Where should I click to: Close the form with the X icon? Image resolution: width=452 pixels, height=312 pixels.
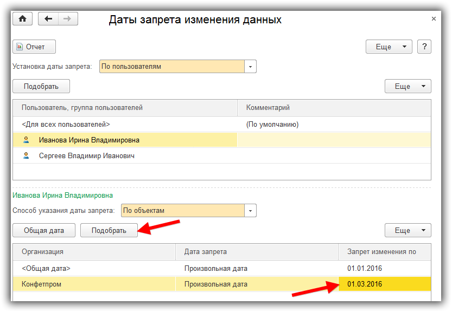click(x=434, y=19)
